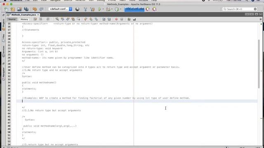The width and height of the screenshot is (264, 148).
Task: Switch to History view
Action: coord(24,19)
